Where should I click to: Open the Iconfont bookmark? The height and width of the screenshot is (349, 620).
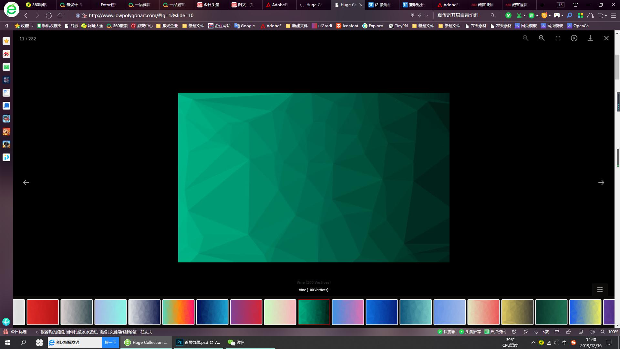(347, 26)
